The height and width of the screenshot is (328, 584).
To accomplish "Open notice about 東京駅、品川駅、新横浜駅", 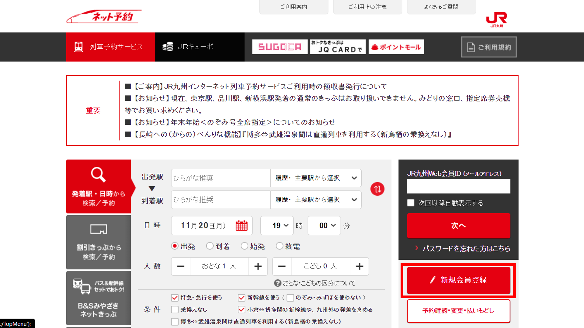I will (x=317, y=104).
